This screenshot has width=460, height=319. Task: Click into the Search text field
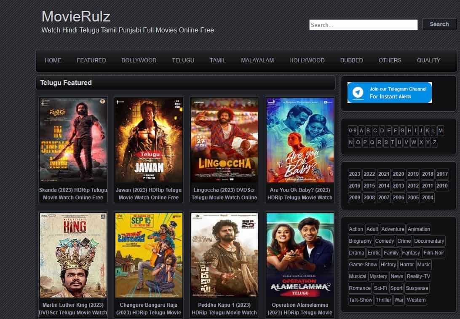[x=363, y=25]
